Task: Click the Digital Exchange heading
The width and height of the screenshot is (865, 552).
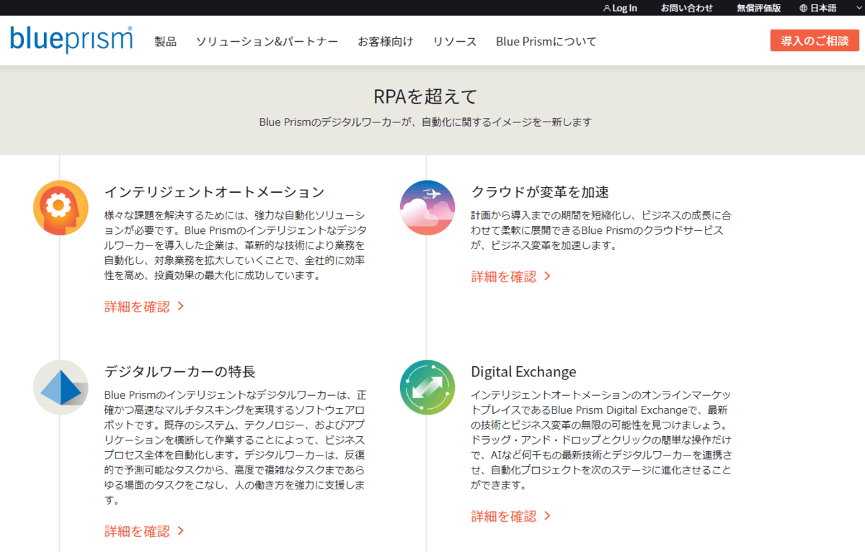Action: coord(524,372)
